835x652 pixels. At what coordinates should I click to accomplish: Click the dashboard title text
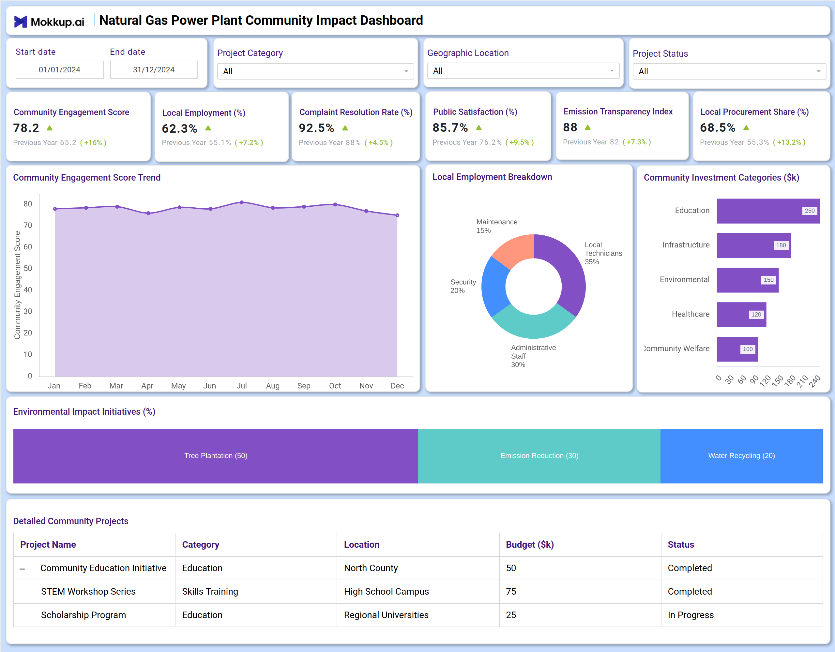pos(261,20)
